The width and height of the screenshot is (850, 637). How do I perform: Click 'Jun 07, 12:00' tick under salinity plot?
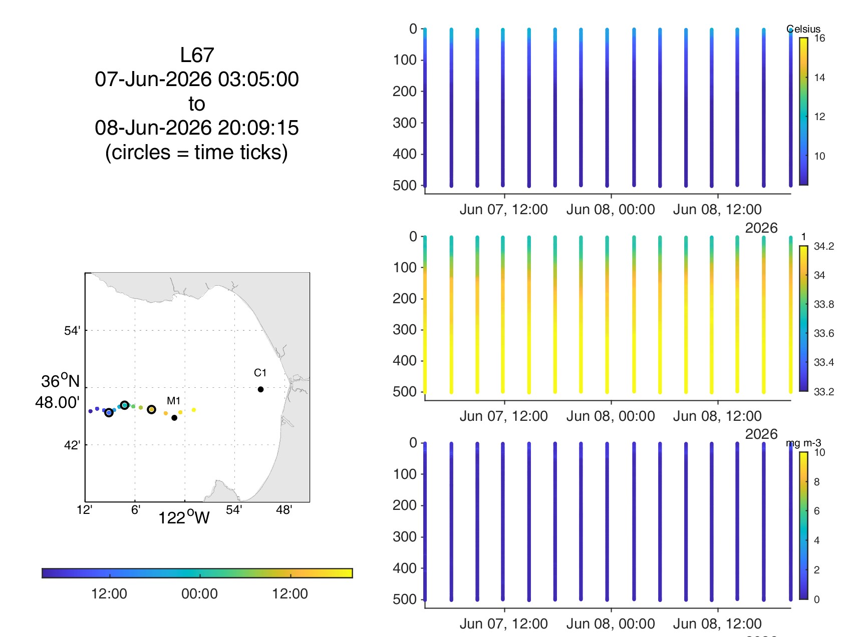[x=504, y=416]
